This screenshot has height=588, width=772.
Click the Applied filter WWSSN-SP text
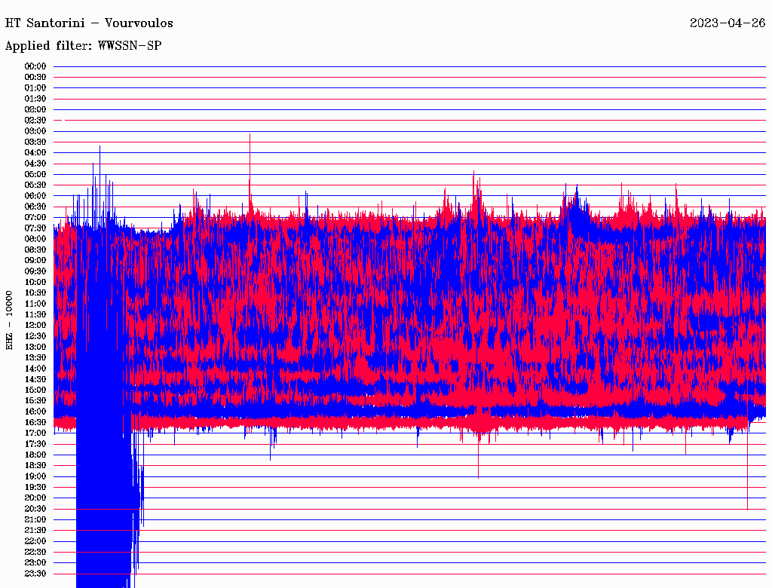pos(83,45)
